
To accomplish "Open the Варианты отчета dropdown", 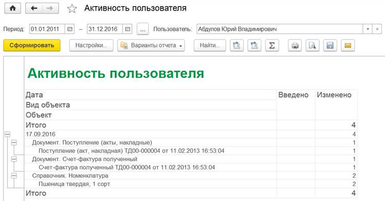I will 151,45.
